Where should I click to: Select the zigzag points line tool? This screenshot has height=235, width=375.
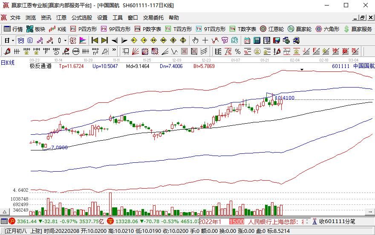click(215, 40)
